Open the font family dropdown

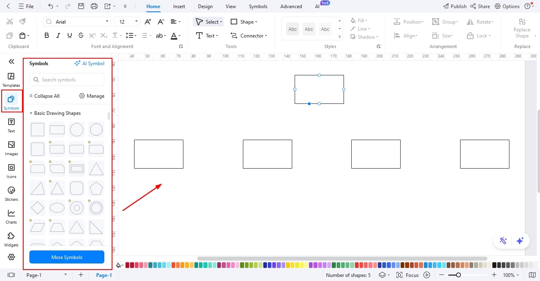coord(77,21)
